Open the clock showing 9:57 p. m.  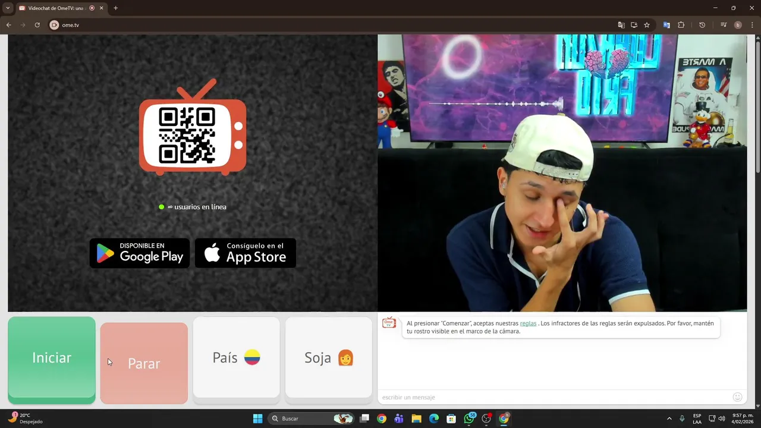tap(743, 418)
